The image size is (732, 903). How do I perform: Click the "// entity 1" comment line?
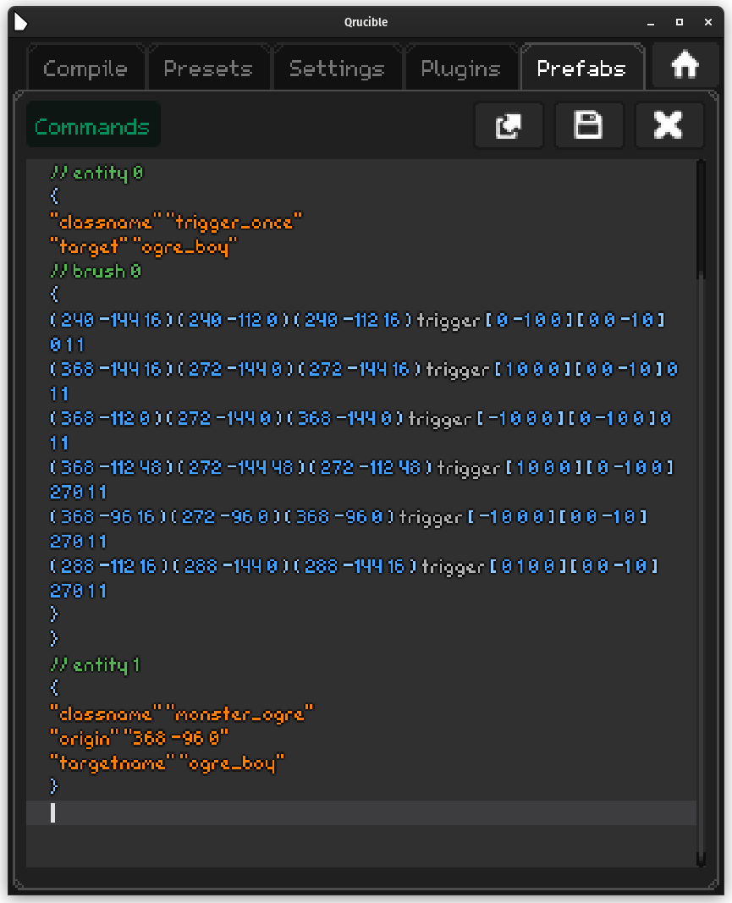point(95,665)
